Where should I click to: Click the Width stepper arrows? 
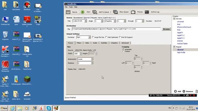(x=81, y=54)
